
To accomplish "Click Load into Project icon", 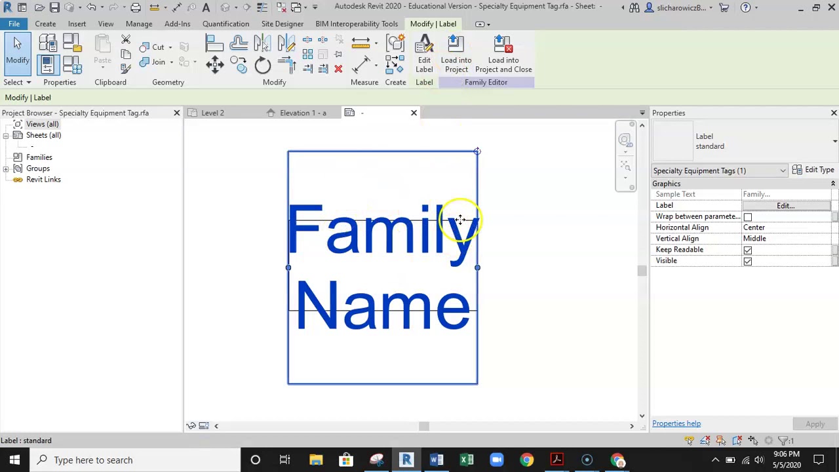I will click(x=456, y=54).
